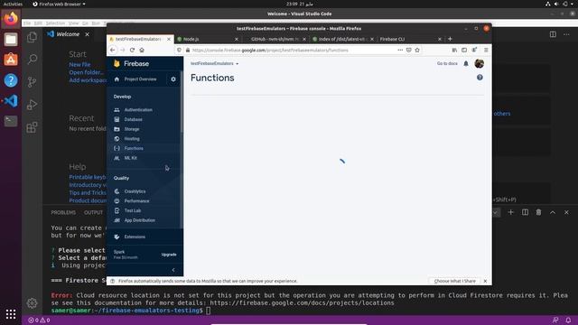Click errors and warnings count in status bar
578x325 pixels.
click(x=39, y=320)
